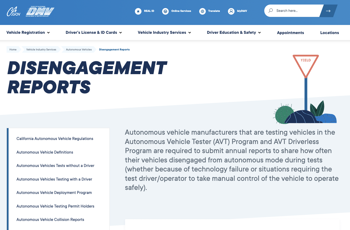Click the Autonomous Vehicles breadcrumb
350x230 pixels.
click(x=79, y=49)
